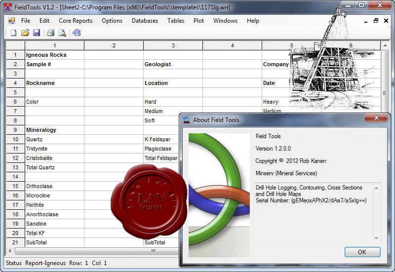395x272 pixels.
Task: Open the Help menu
Action: point(253,21)
